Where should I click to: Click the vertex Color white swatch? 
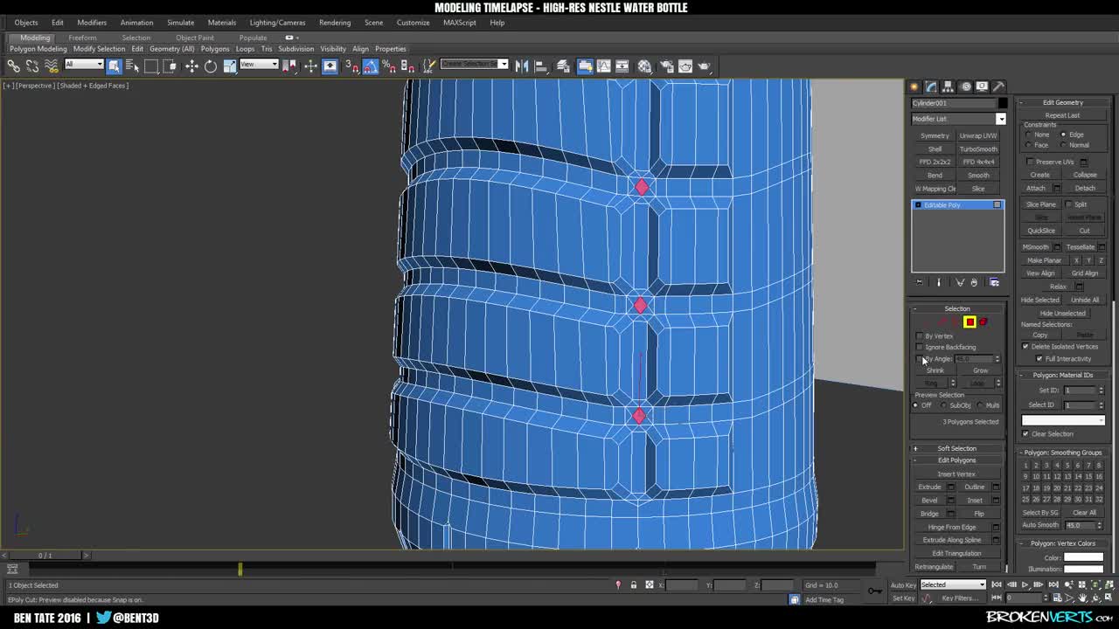tap(1083, 557)
